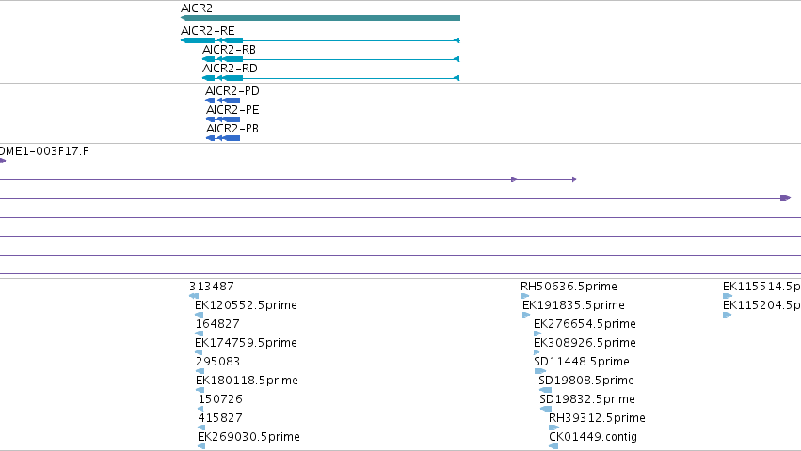Click EK308926.5prime EST label

pyautogui.click(x=585, y=343)
